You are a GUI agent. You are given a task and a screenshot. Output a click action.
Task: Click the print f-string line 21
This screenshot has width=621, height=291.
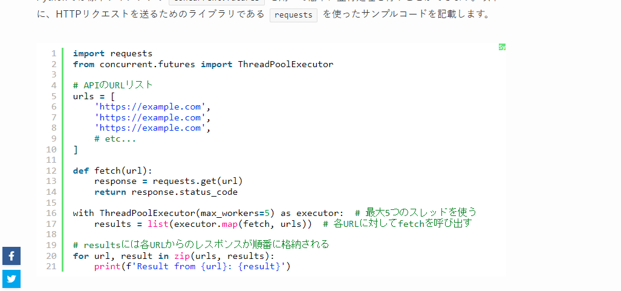tap(192, 266)
